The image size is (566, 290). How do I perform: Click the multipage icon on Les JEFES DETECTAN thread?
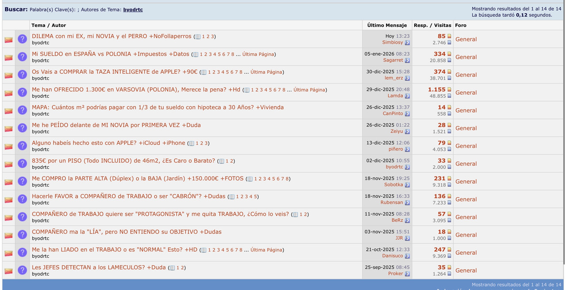click(172, 268)
